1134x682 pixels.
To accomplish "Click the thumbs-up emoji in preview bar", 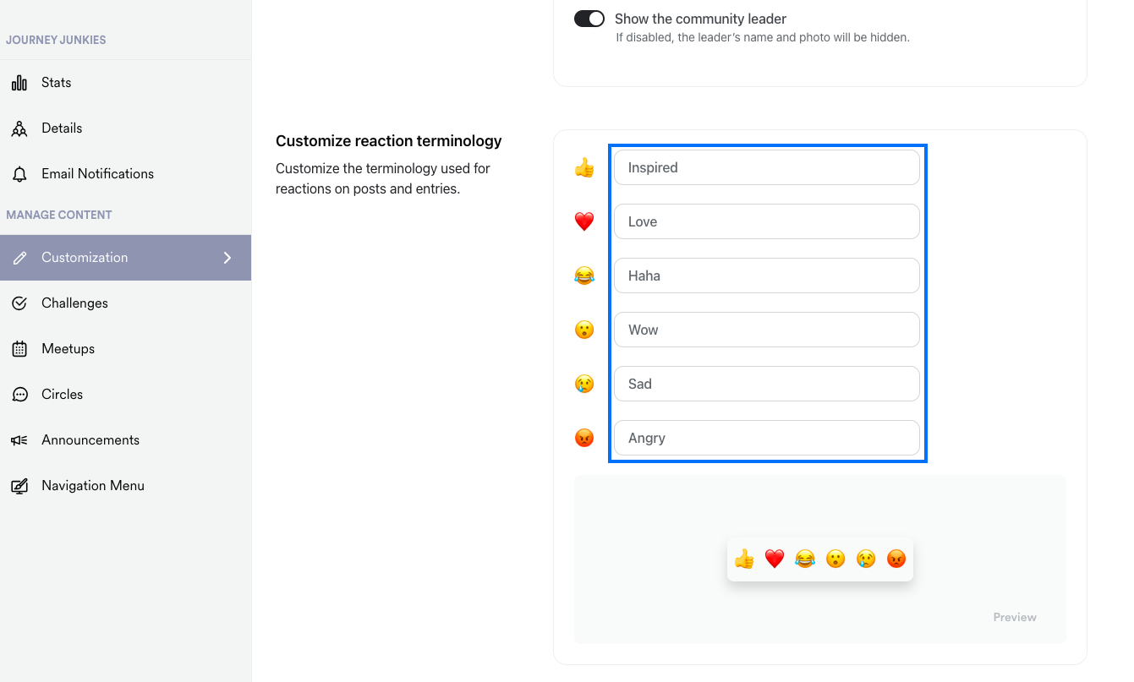I will coord(744,559).
